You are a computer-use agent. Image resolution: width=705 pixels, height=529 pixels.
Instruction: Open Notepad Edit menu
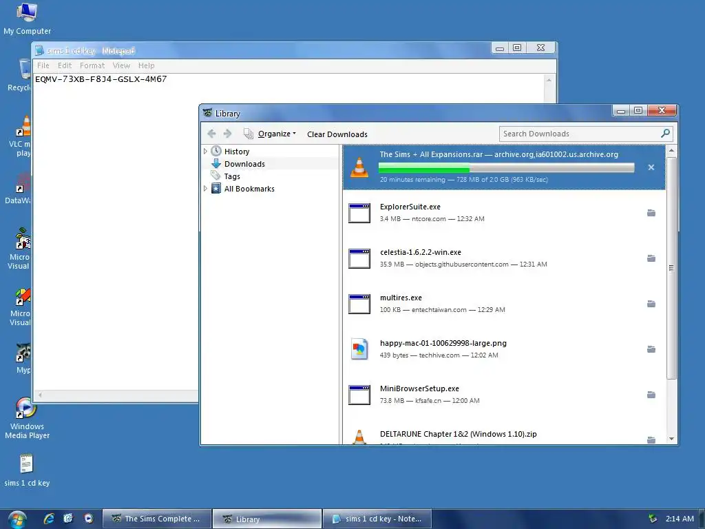tap(65, 65)
